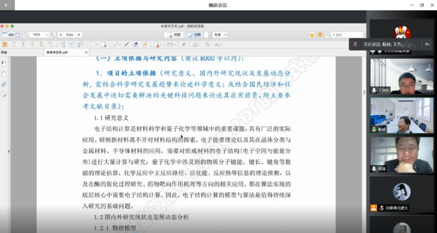
Task: Open the Aa font style dropdown
Action: point(218,44)
